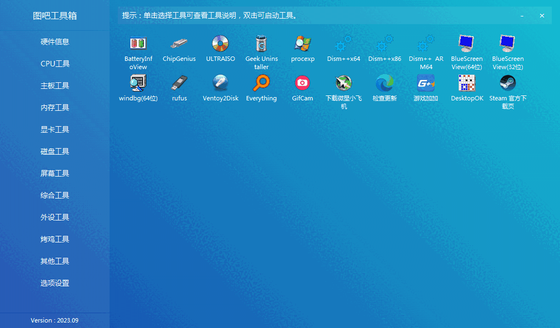Select BlueScreenView(64位) tool

466,50
